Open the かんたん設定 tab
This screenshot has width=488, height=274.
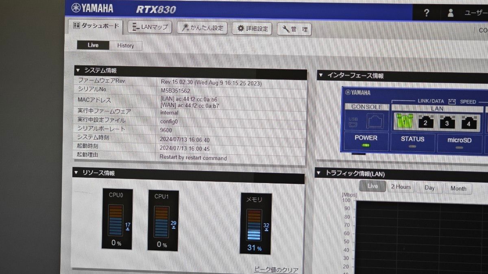pos(202,28)
